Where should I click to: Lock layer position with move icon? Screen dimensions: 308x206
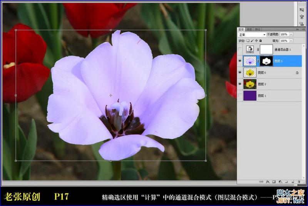[256, 41]
